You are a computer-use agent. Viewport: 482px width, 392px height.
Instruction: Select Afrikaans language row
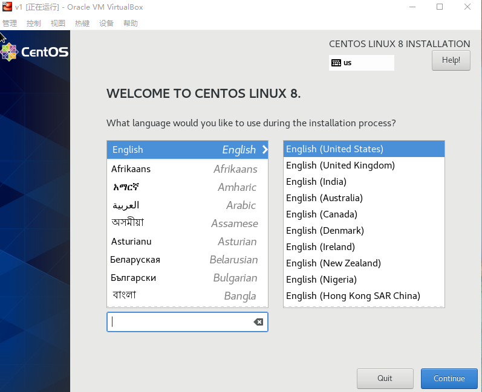pos(187,169)
